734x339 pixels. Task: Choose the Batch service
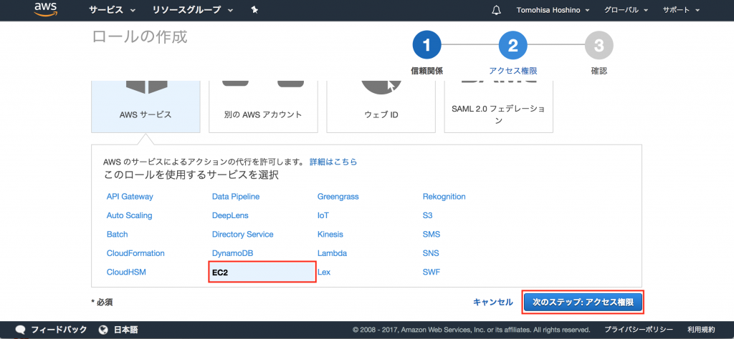pyautogui.click(x=117, y=235)
